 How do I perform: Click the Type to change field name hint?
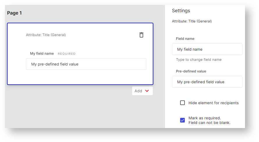coord(199,60)
